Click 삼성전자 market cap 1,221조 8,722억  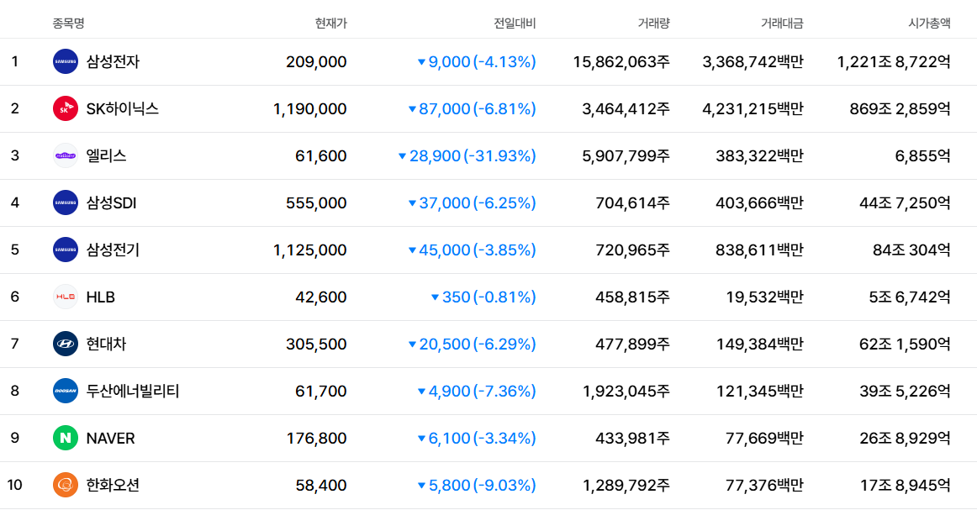coord(894,61)
